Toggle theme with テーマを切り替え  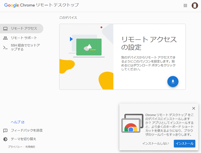23,139
